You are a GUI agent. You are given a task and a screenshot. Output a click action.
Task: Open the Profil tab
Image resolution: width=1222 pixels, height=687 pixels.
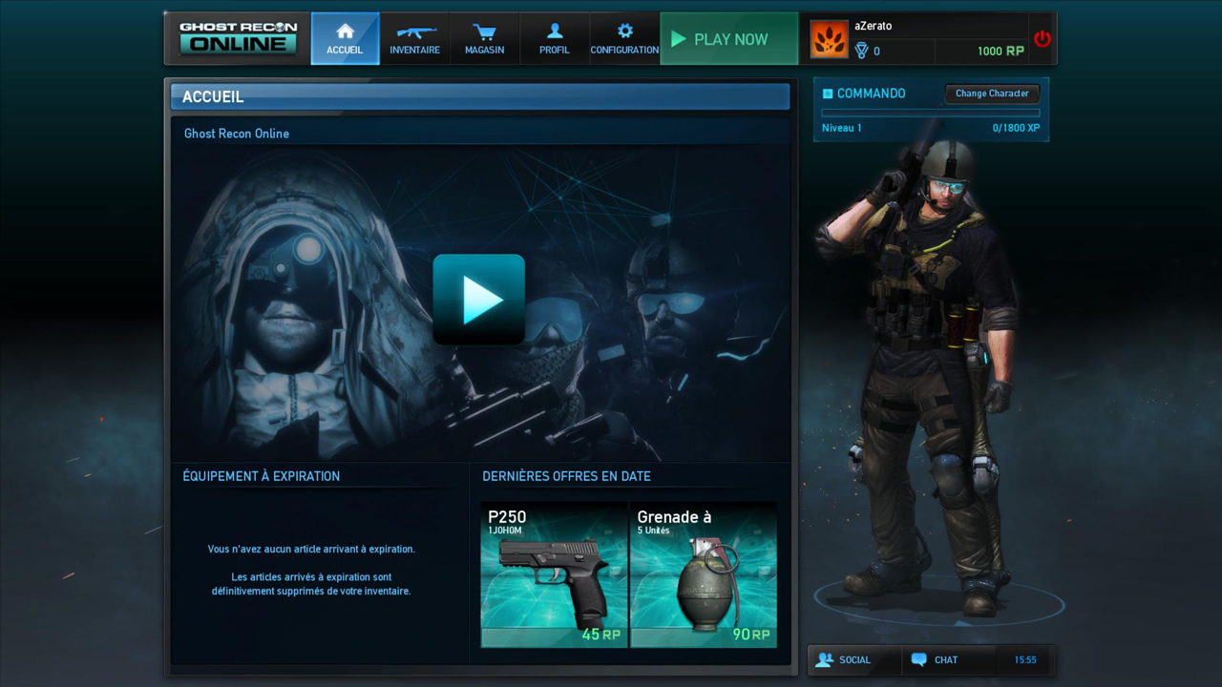point(554,39)
